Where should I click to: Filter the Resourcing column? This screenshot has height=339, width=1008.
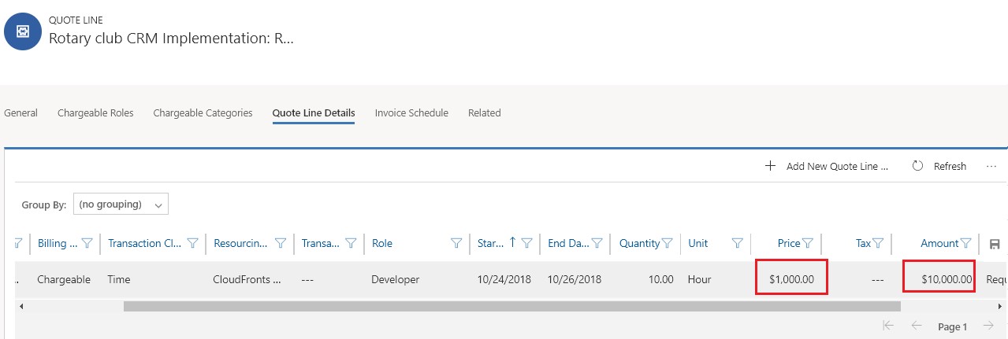point(280,244)
